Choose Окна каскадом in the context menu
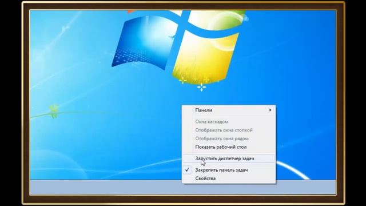The height and width of the screenshot is (206, 366). (x=229, y=122)
